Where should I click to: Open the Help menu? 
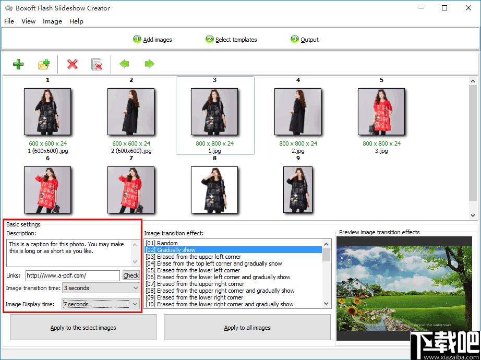pyautogui.click(x=76, y=21)
